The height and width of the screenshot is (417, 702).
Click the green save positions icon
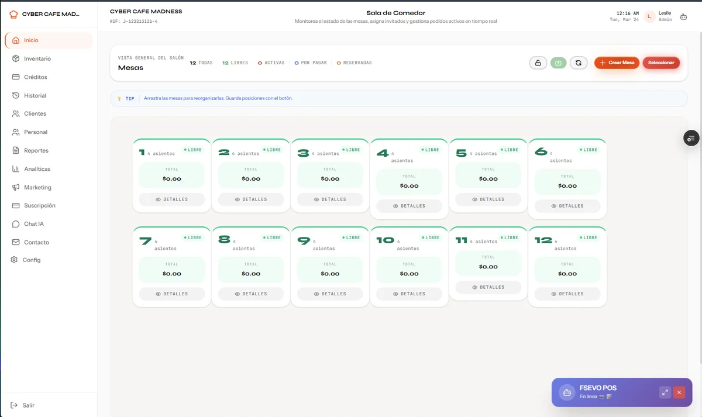click(x=558, y=63)
